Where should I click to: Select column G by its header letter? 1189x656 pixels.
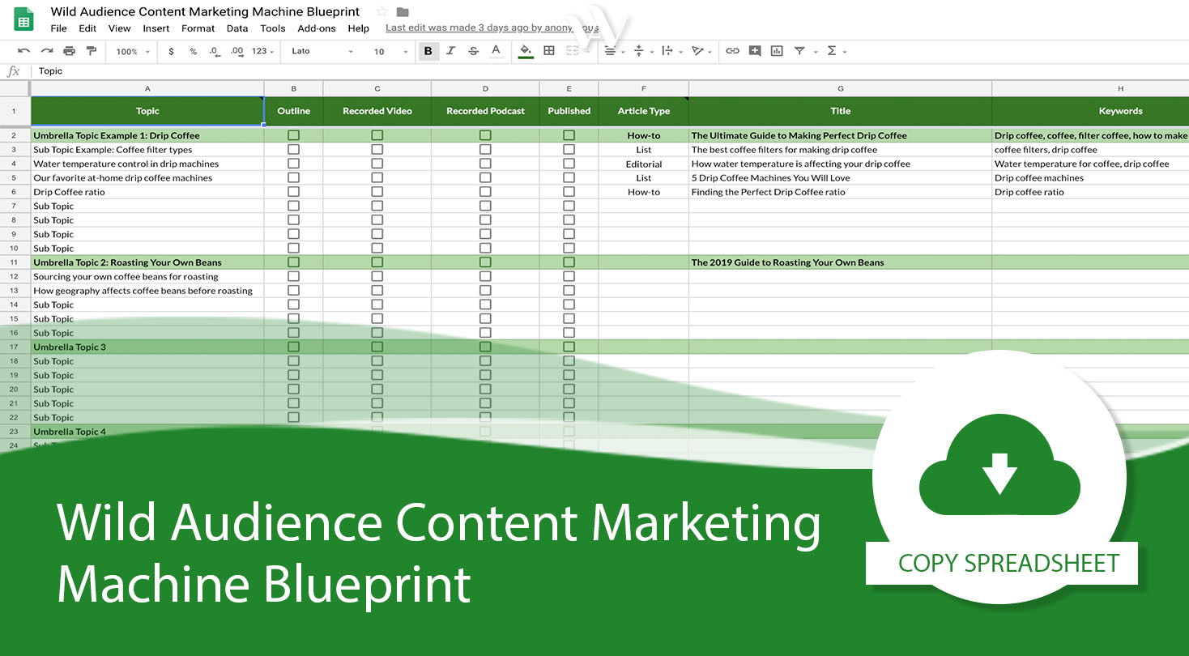pyautogui.click(x=841, y=88)
